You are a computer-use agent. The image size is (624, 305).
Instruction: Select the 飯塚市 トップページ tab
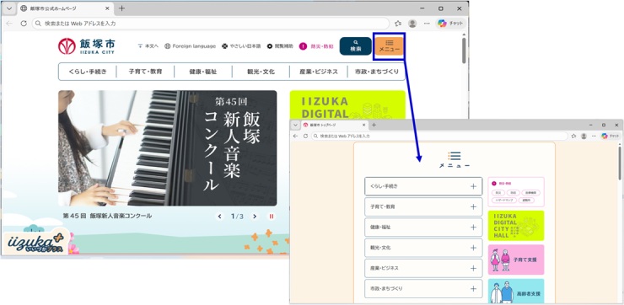pos(334,125)
